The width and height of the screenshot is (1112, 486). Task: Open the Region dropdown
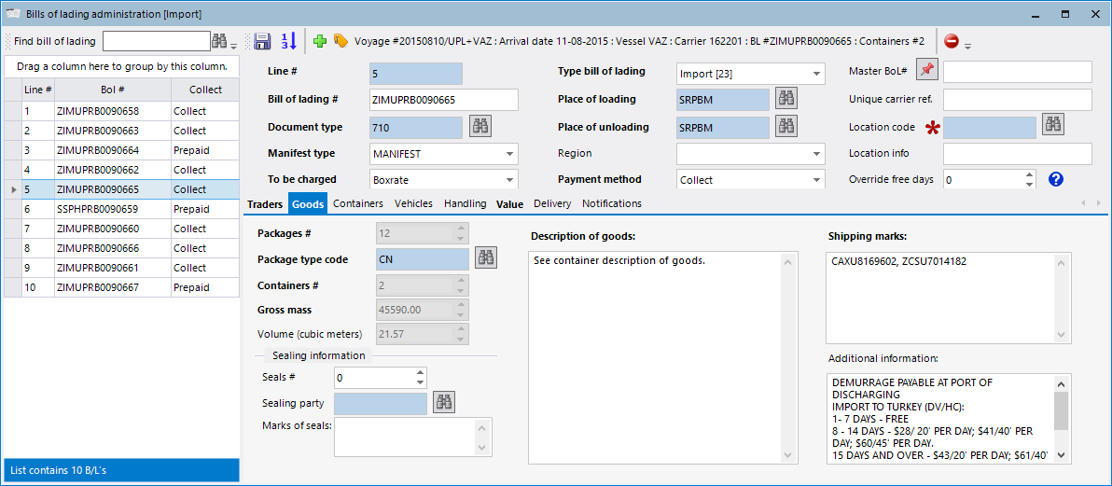pos(816,153)
